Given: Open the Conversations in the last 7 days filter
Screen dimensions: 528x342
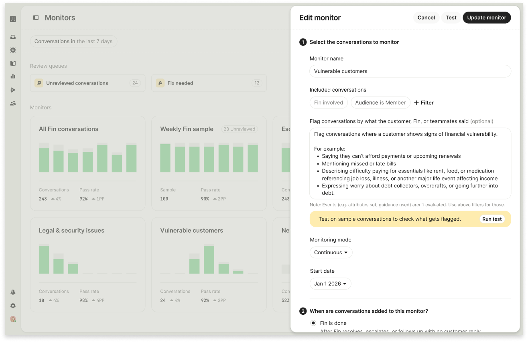Looking at the screenshot, I should 73,41.
